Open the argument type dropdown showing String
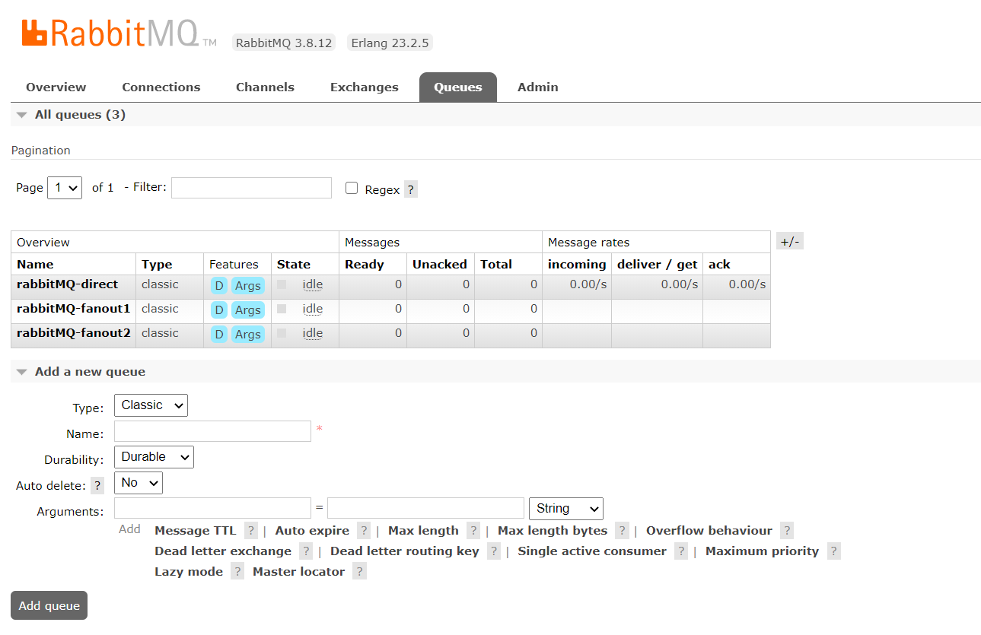981x635 pixels. pos(566,509)
